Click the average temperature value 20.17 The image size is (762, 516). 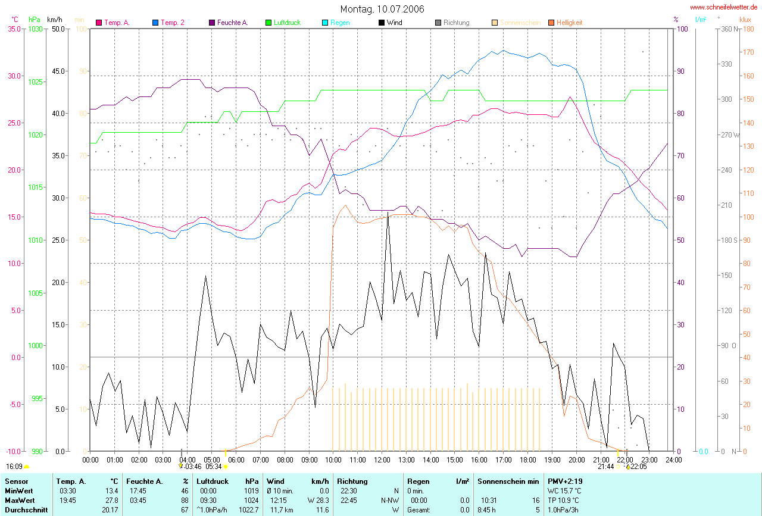110,510
